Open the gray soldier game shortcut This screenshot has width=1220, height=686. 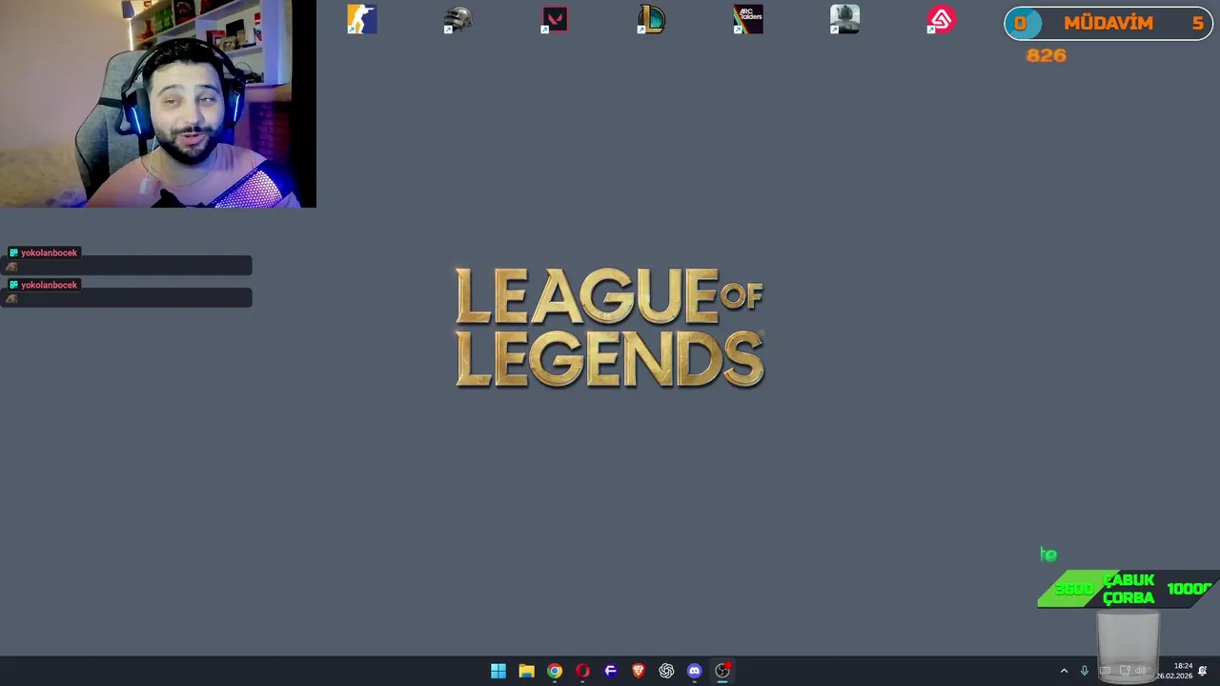tap(844, 19)
